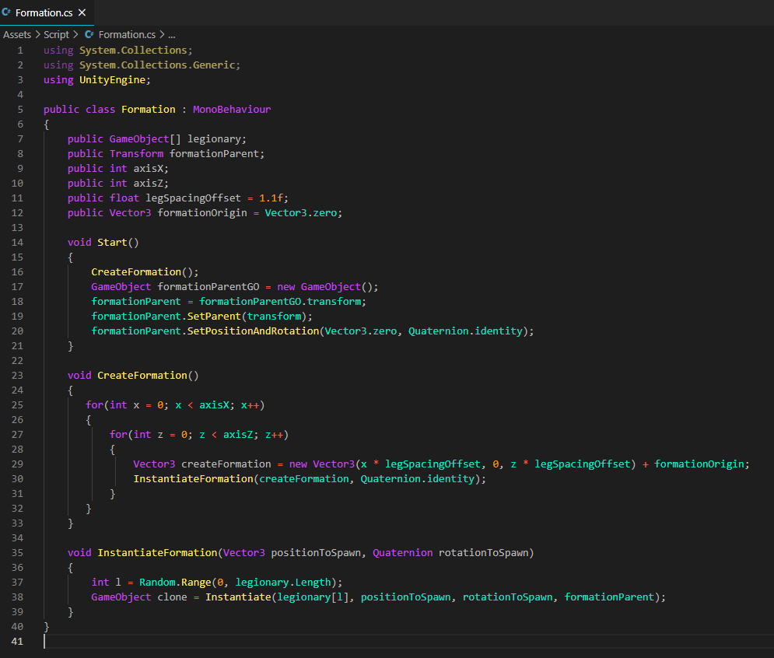
Task: Click the outer 'for' keyword on line 25
Action: [x=94, y=404]
